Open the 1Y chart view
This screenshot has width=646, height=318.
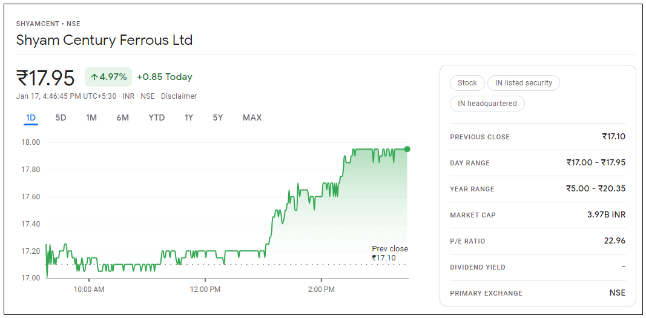pos(189,118)
